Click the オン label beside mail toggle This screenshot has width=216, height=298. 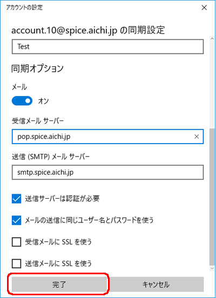tap(43, 101)
